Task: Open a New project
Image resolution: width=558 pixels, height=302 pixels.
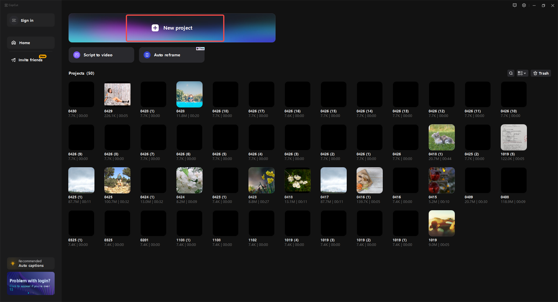Action: [175, 28]
